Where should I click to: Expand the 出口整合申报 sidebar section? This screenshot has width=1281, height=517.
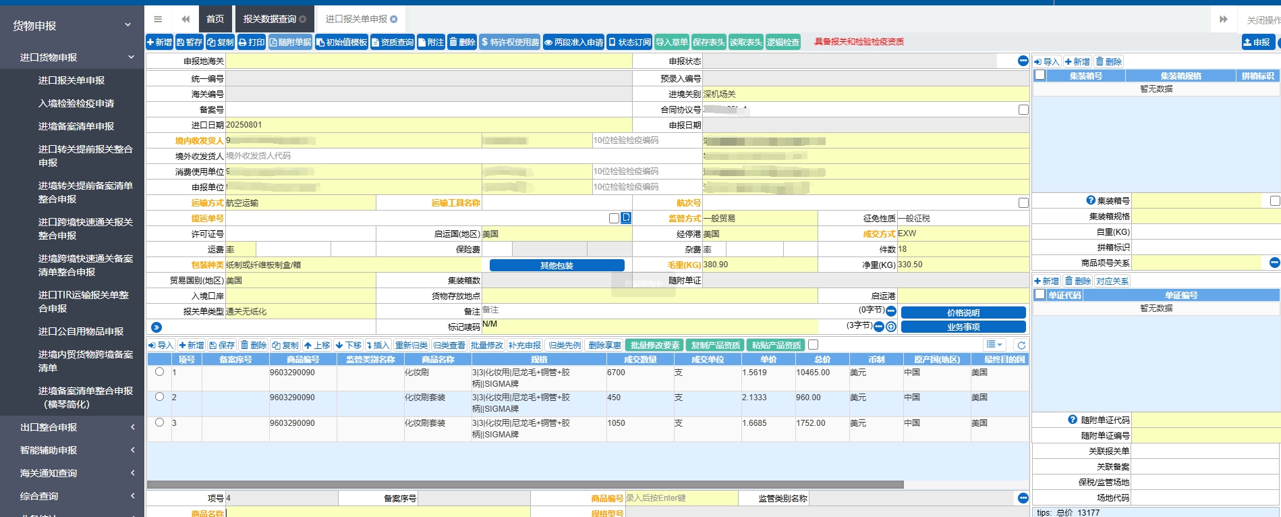(72, 427)
